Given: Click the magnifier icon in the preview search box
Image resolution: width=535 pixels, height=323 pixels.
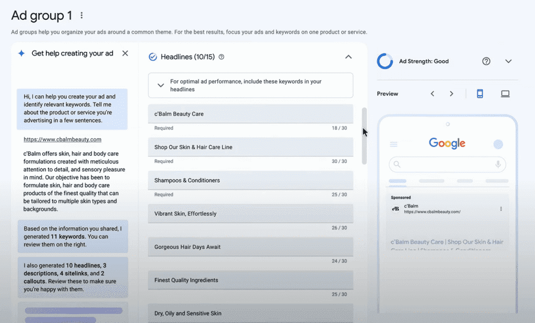Looking at the screenshot, I should coord(397,165).
